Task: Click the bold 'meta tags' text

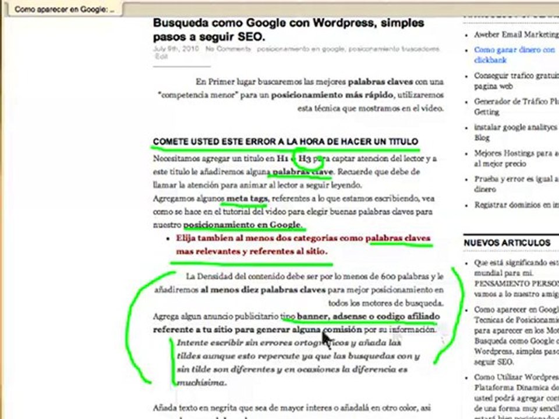Action: [247, 198]
